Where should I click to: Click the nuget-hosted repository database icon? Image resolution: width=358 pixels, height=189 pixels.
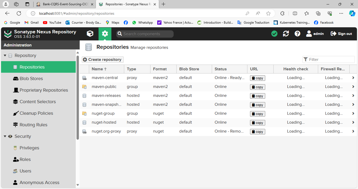point(84,122)
